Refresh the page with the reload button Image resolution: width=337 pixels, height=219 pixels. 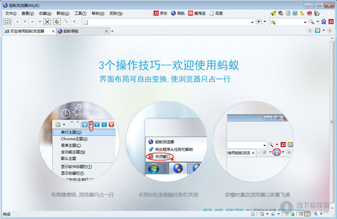(x=57, y=22)
